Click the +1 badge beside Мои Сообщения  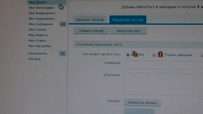[63, 24]
